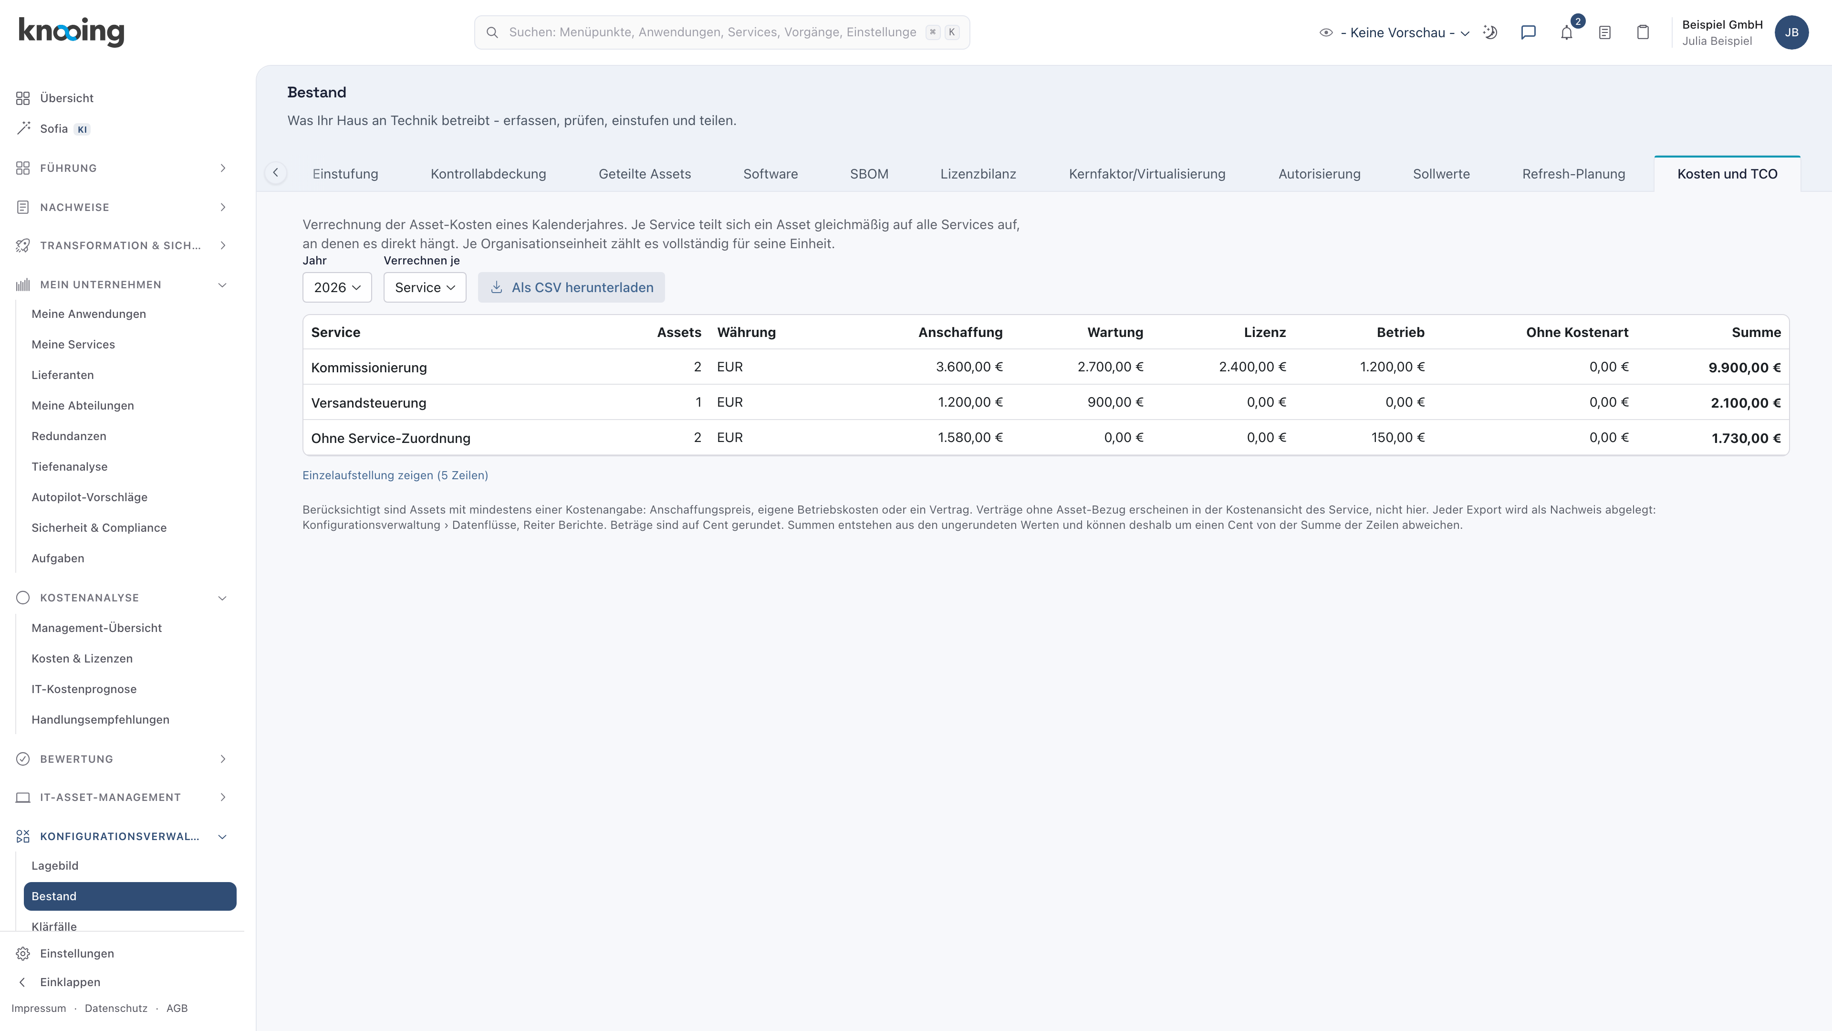Expand the FÜHRUNG section
The width and height of the screenshot is (1832, 1031).
pyautogui.click(x=122, y=168)
